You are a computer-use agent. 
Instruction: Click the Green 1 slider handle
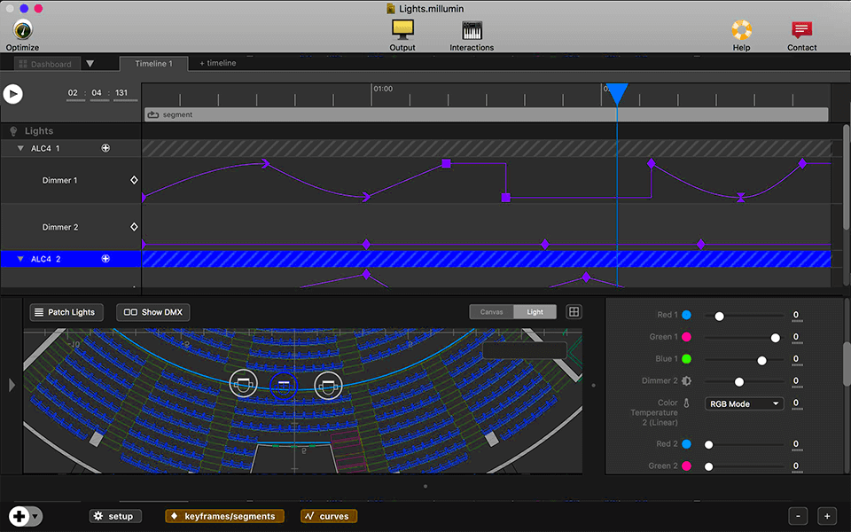pos(776,338)
